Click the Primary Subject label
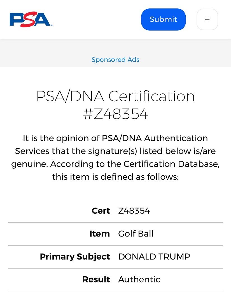The image size is (231, 303). (75, 257)
